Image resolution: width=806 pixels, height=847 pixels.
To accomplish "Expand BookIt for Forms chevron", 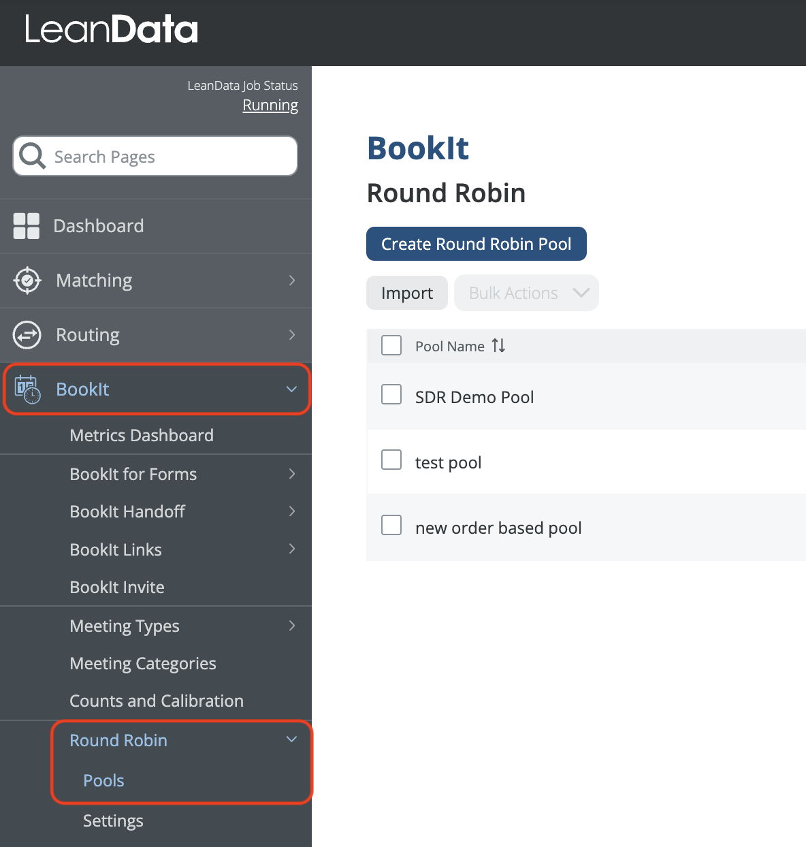I will pyautogui.click(x=292, y=474).
